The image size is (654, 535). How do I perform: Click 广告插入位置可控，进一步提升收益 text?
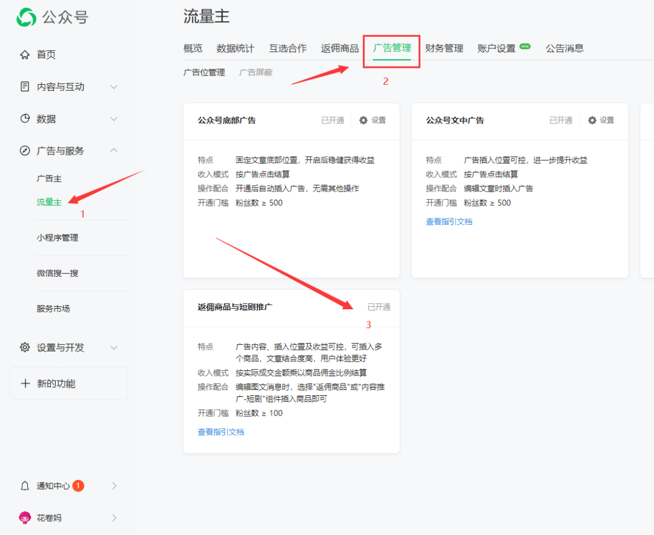(526, 160)
